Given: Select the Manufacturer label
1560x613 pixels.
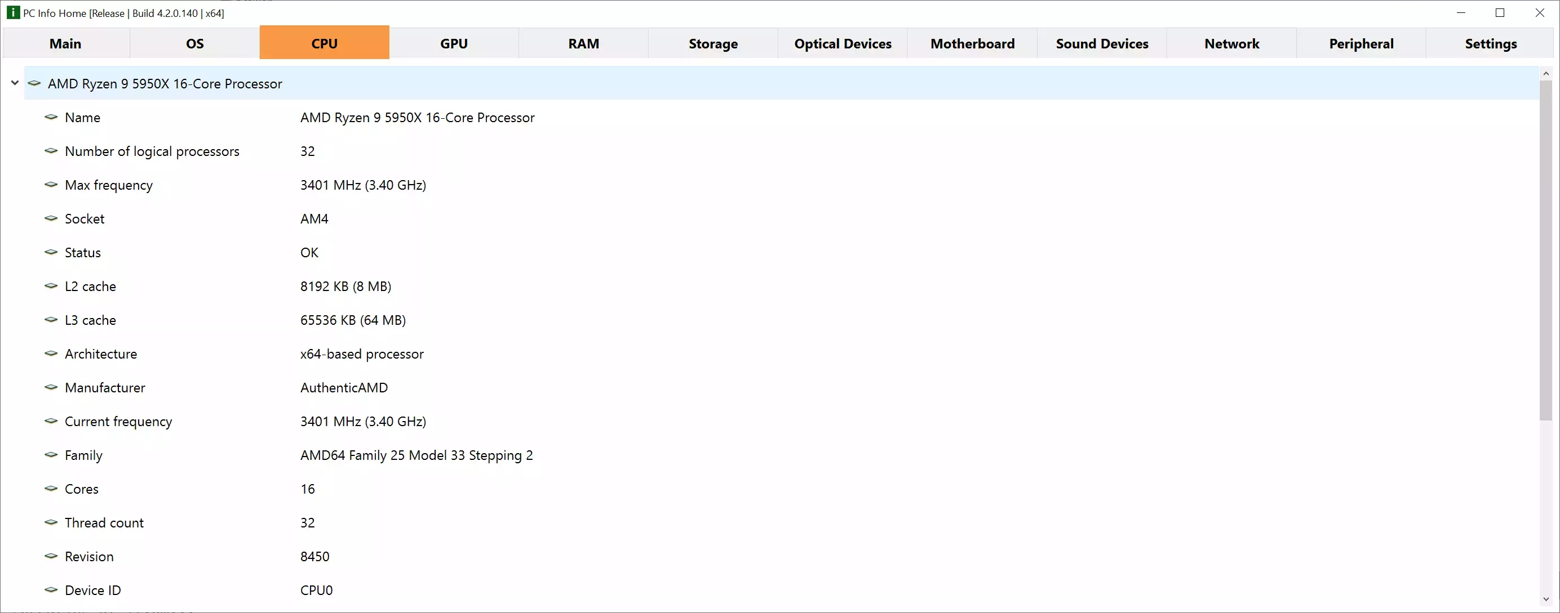Looking at the screenshot, I should (x=105, y=388).
